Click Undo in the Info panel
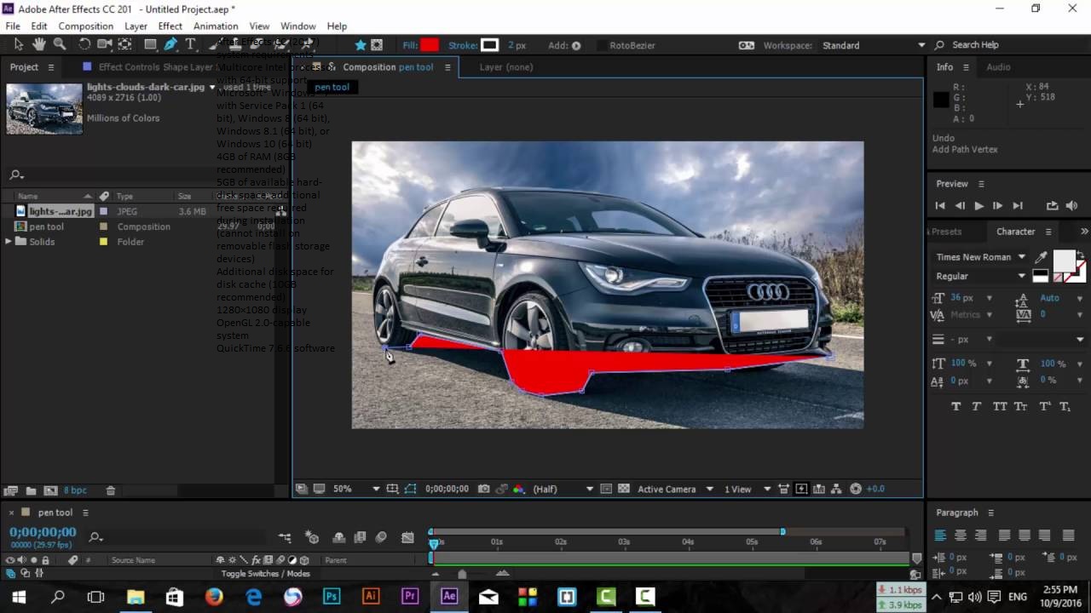The width and height of the screenshot is (1091, 613). point(943,137)
